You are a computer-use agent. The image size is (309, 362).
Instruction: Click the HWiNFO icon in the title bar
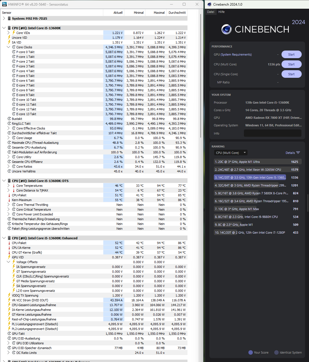(x=4, y=4)
